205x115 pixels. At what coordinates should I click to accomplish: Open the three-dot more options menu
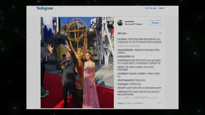click(160, 103)
